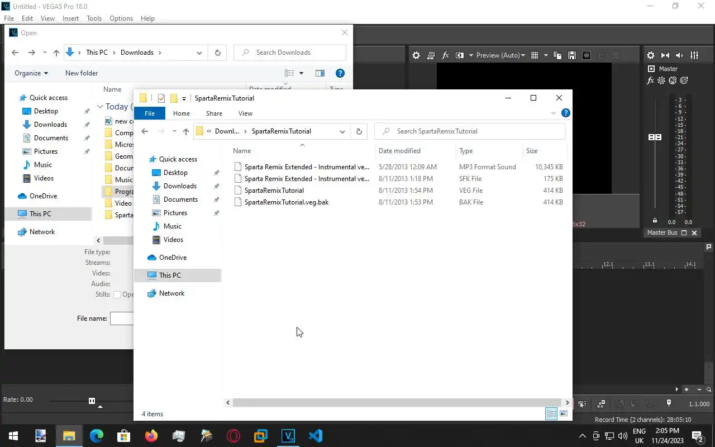The height and width of the screenshot is (447, 715).
Task: Open Downloads in SpartaRemixTutorial navigation pane
Action: [180, 186]
